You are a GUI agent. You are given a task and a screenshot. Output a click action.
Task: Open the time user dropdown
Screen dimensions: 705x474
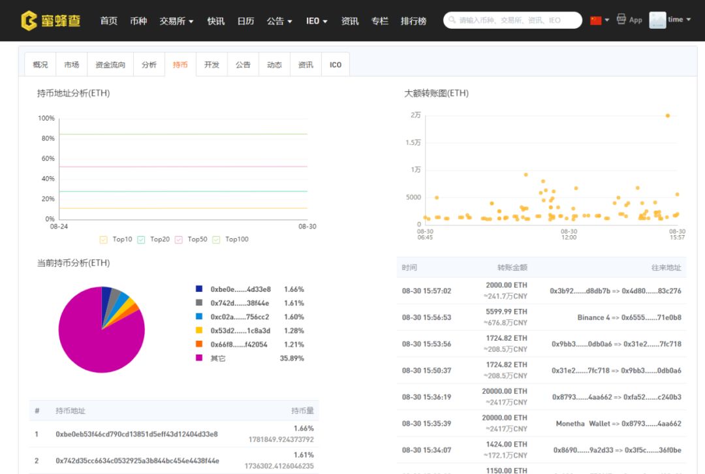[679, 20]
